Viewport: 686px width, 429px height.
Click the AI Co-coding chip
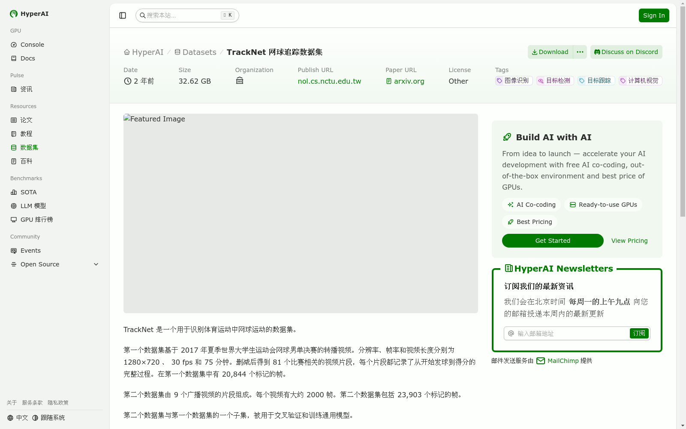coord(531,205)
